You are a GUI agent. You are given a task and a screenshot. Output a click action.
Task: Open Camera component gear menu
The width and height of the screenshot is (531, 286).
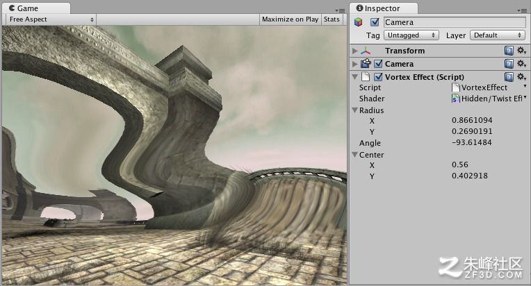(521, 64)
